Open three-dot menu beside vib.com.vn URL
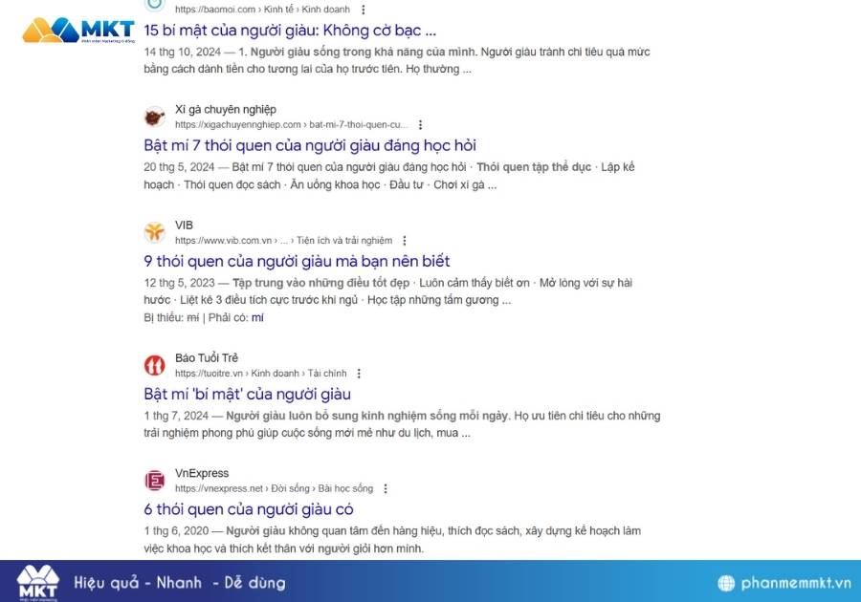The width and height of the screenshot is (861, 602). [404, 240]
